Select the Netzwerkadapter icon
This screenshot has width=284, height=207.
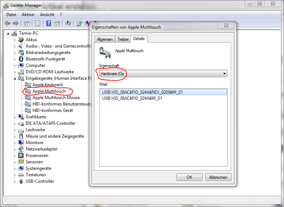tap(21, 149)
